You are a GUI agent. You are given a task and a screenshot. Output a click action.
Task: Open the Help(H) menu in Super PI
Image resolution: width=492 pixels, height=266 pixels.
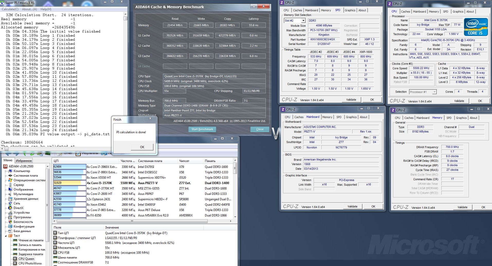point(46,9)
